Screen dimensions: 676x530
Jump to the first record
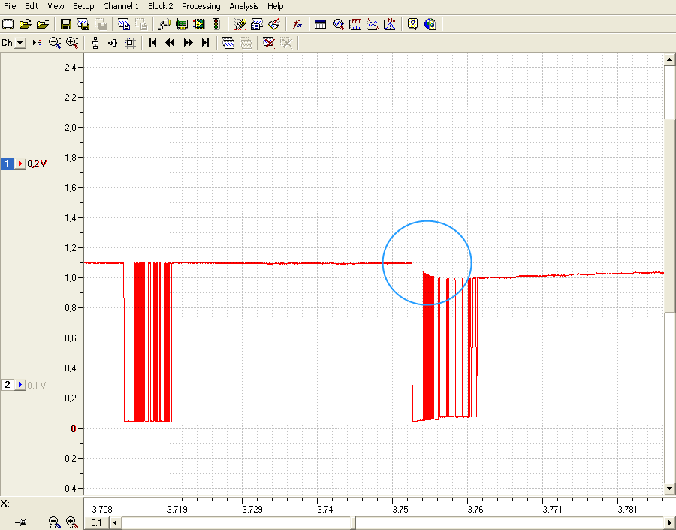tap(152, 43)
